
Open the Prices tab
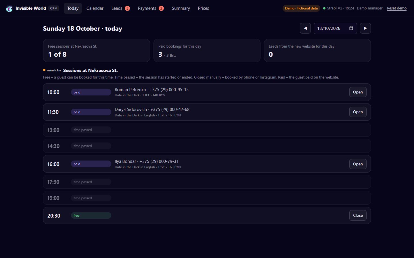click(x=203, y=8)
